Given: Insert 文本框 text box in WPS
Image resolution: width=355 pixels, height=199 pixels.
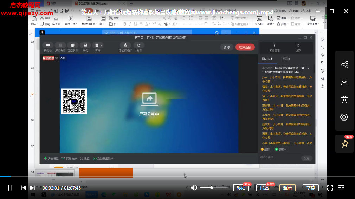Looking at the screenshot, I should [259, 21].
